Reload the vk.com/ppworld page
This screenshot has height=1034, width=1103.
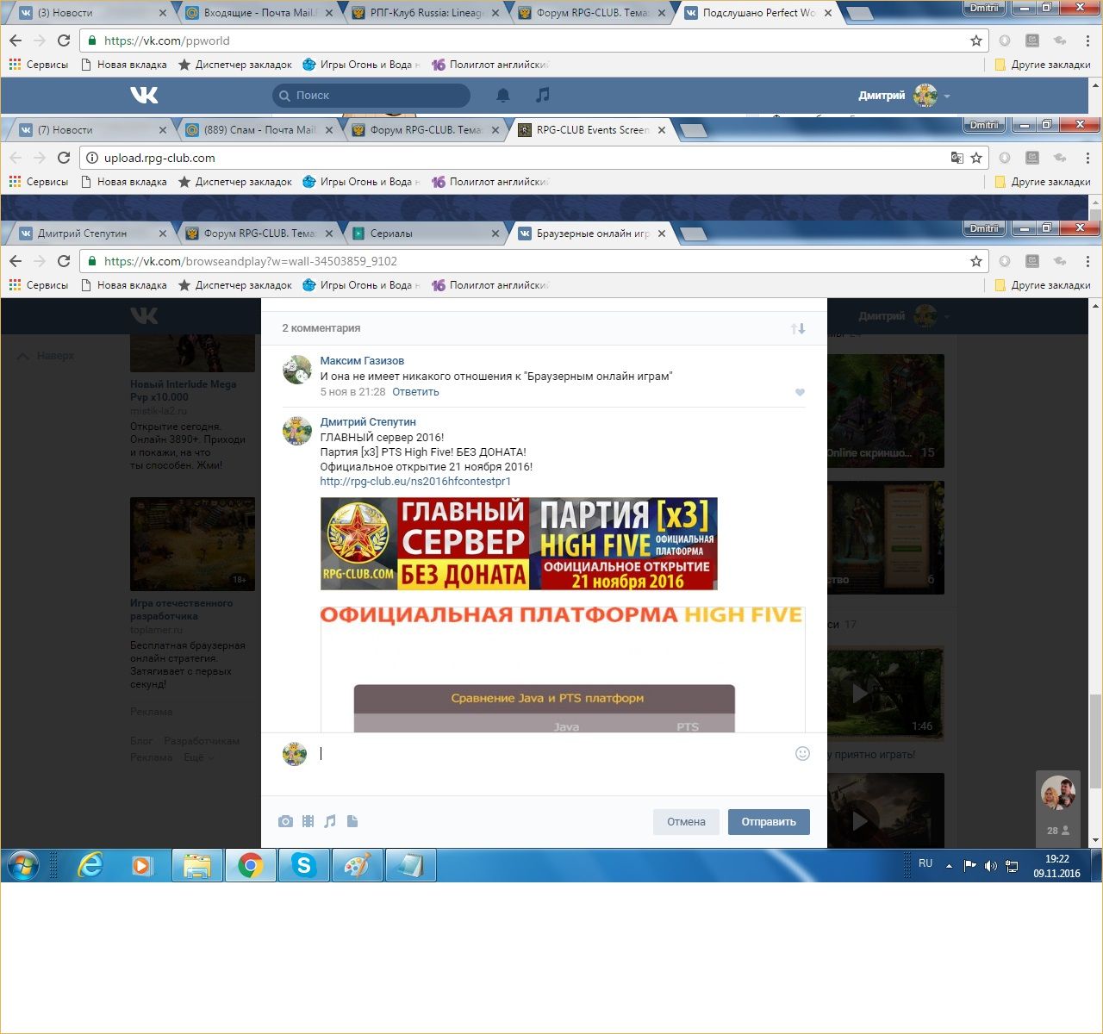(64, 40)
